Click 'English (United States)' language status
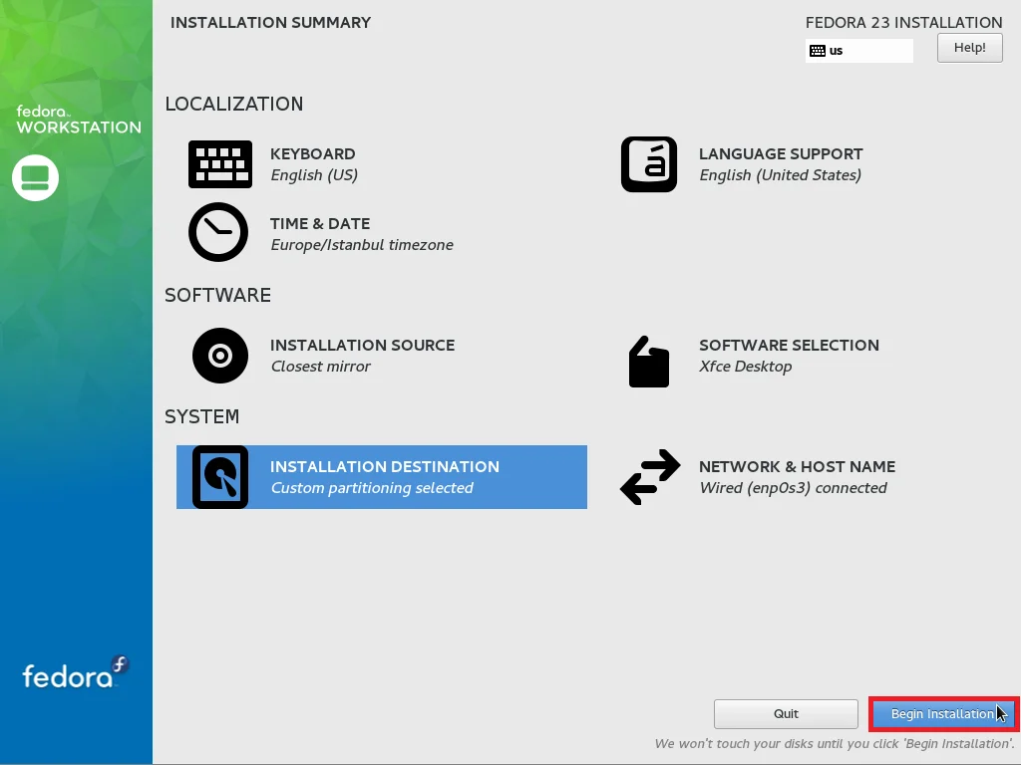Viewport: 1021px width, 765px height. pyautogui.click(x=780, y=175)
